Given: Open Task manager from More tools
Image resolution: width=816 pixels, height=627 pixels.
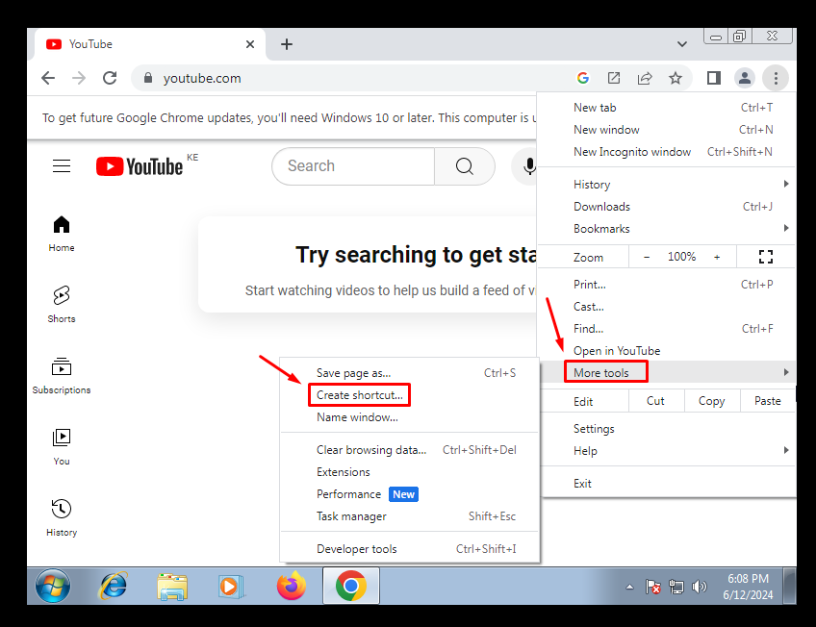Looking at the screenshot, I should click(x=410, y=516).
